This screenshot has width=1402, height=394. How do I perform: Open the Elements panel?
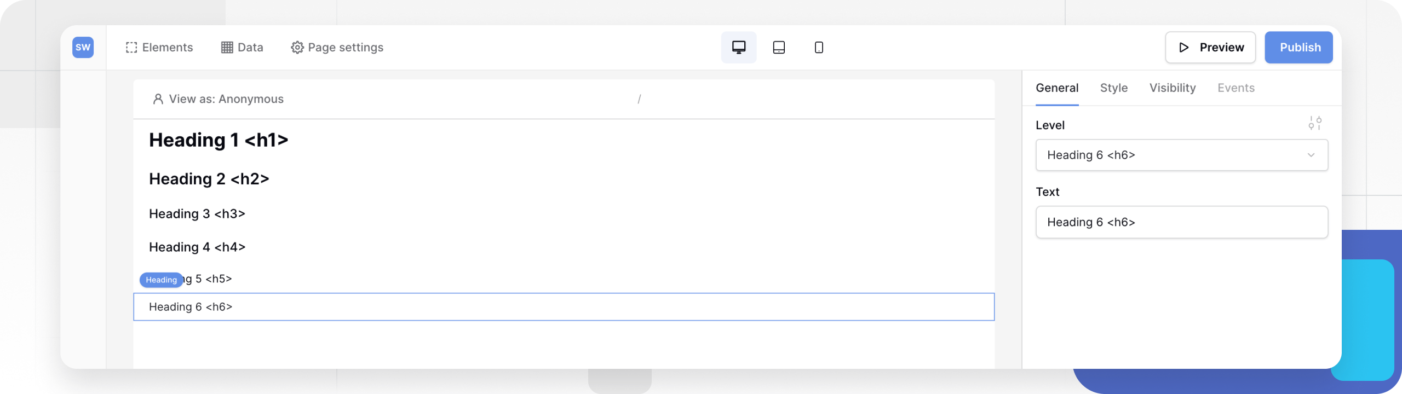tap(159, 48)
